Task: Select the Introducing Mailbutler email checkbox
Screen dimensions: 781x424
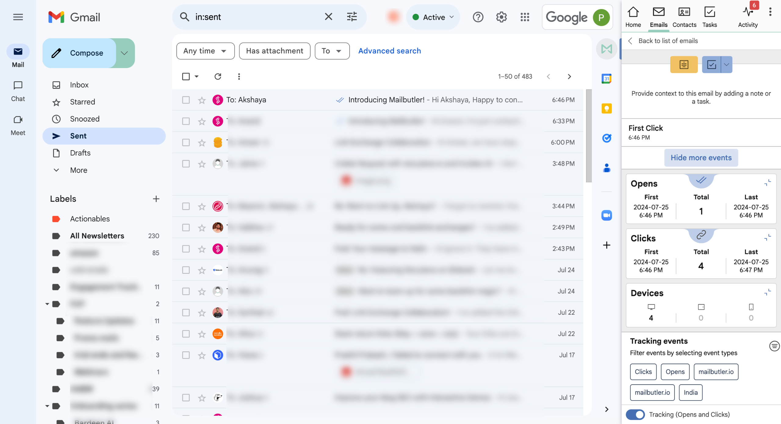Action: point(186,100)
